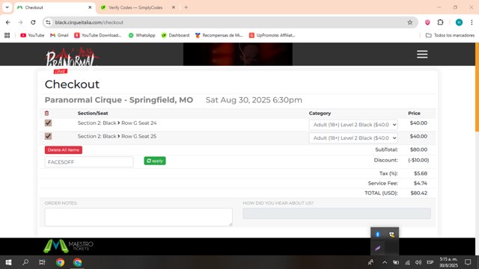
Task: Switch to the Checkout tab
Action: point(55,7)
